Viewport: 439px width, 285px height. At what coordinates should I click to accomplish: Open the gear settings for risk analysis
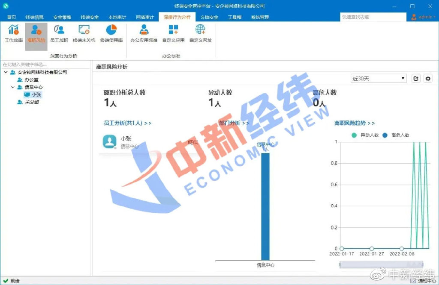pyautogui.click(x=428, y=79)
